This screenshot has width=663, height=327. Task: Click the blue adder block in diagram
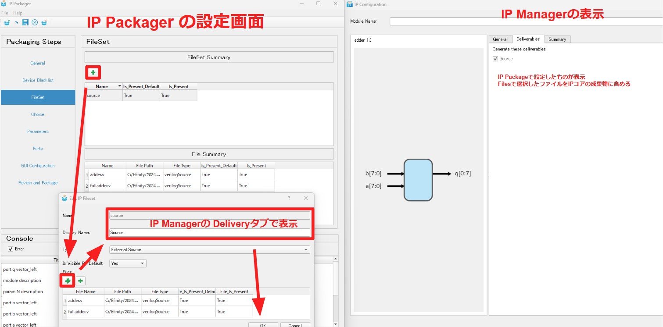tap(418, 180)
